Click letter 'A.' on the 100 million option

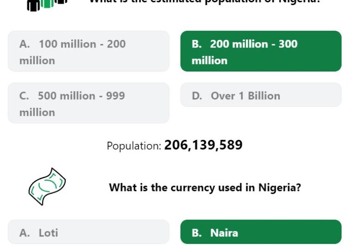tap(25, 44)
